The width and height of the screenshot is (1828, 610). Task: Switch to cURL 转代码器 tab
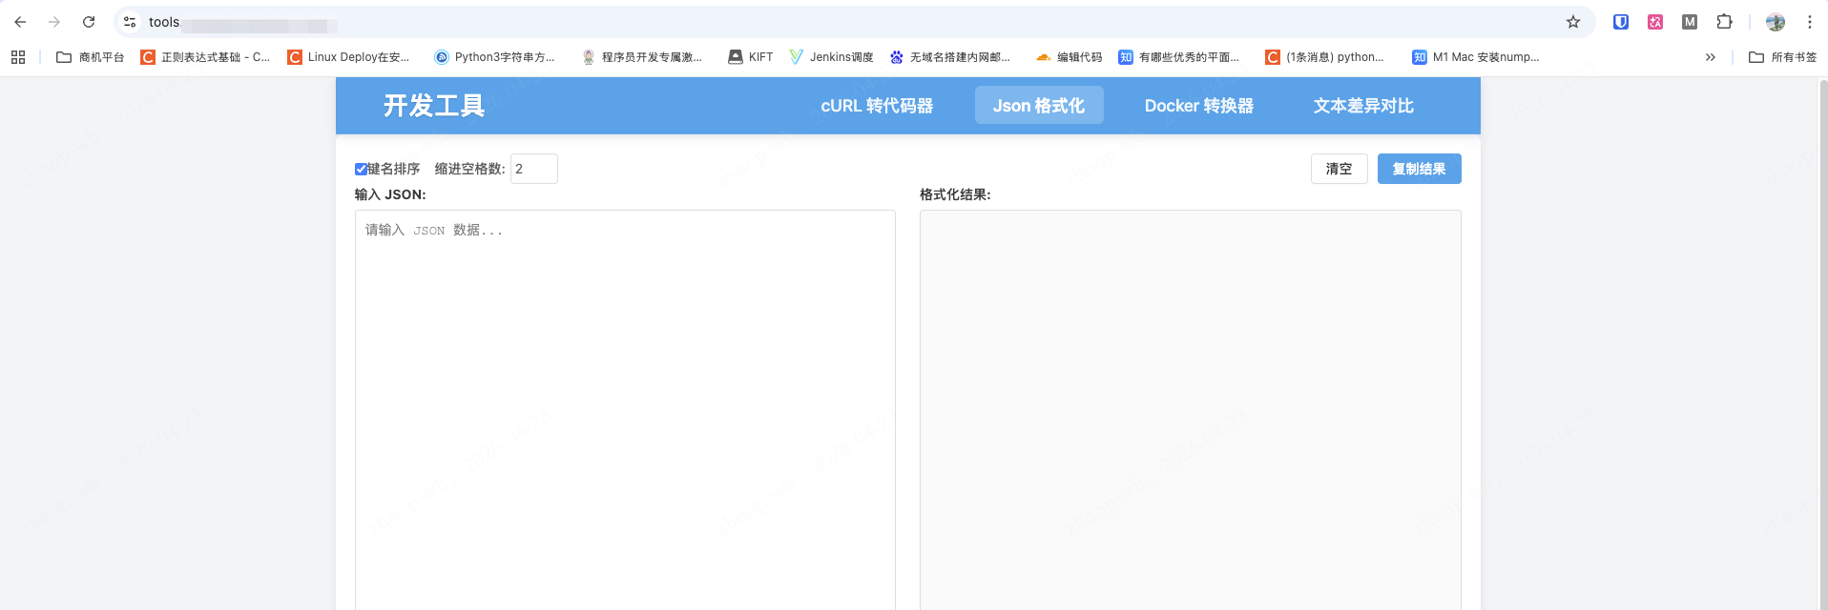[877, 106]
